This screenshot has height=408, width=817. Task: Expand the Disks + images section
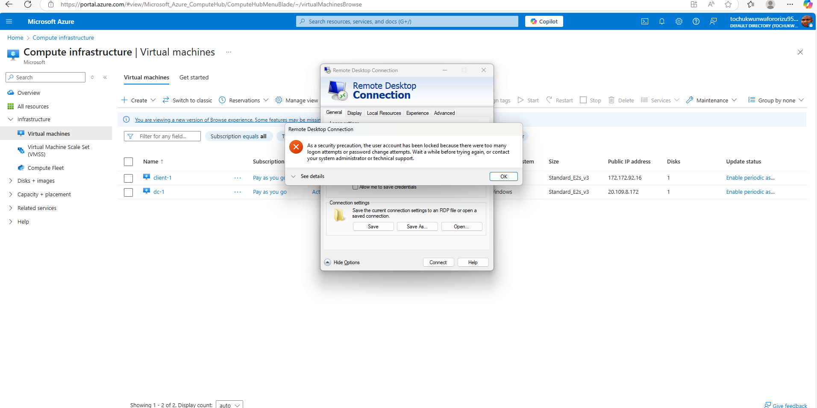pyautogui.click(x=11, y=181)
